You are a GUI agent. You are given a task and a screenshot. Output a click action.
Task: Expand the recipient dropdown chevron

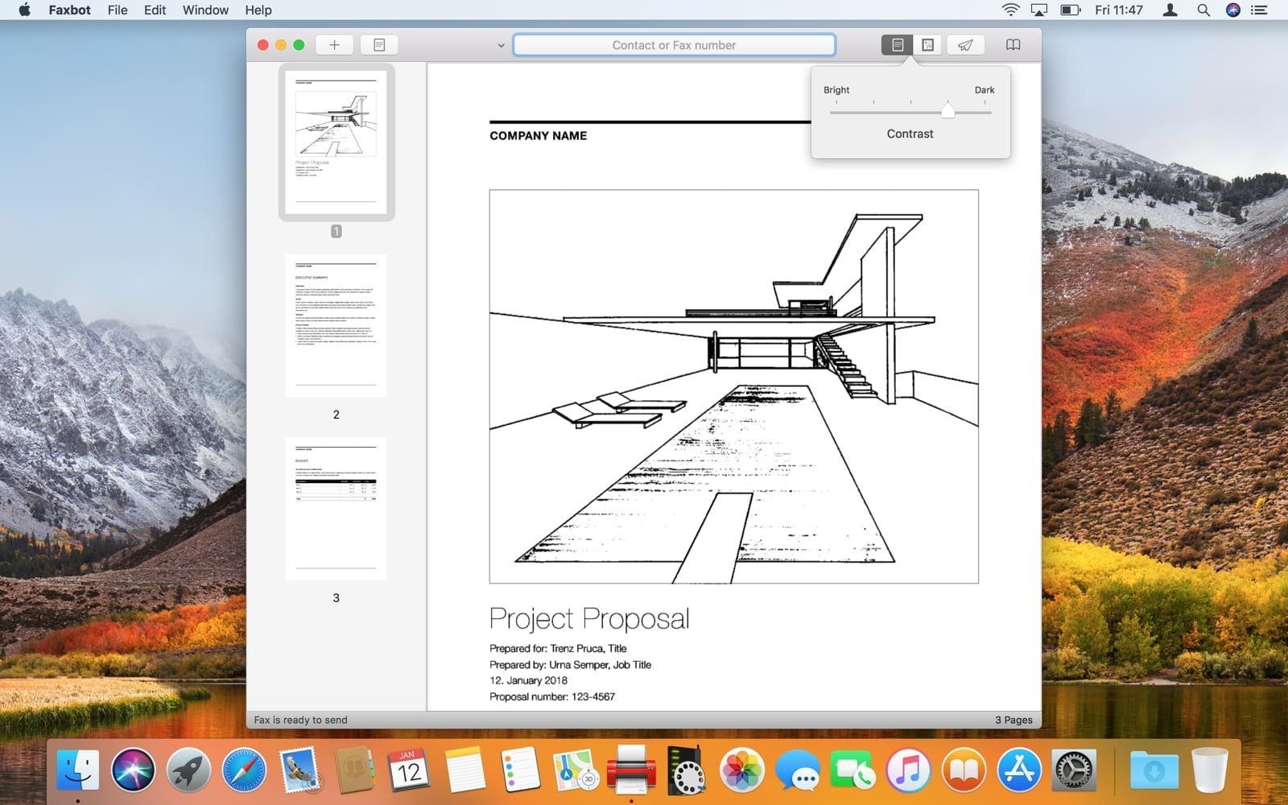click(501, 46)
